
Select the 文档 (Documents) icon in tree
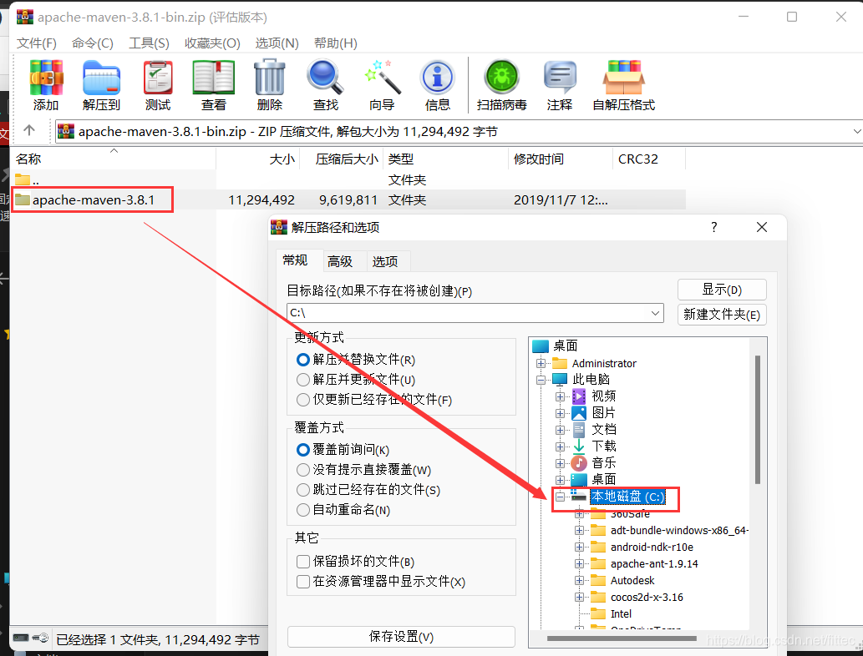click(x=579, y=430)
